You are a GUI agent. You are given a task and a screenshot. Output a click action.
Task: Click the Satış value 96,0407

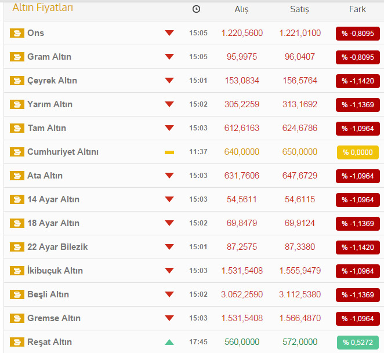(300, 57)
